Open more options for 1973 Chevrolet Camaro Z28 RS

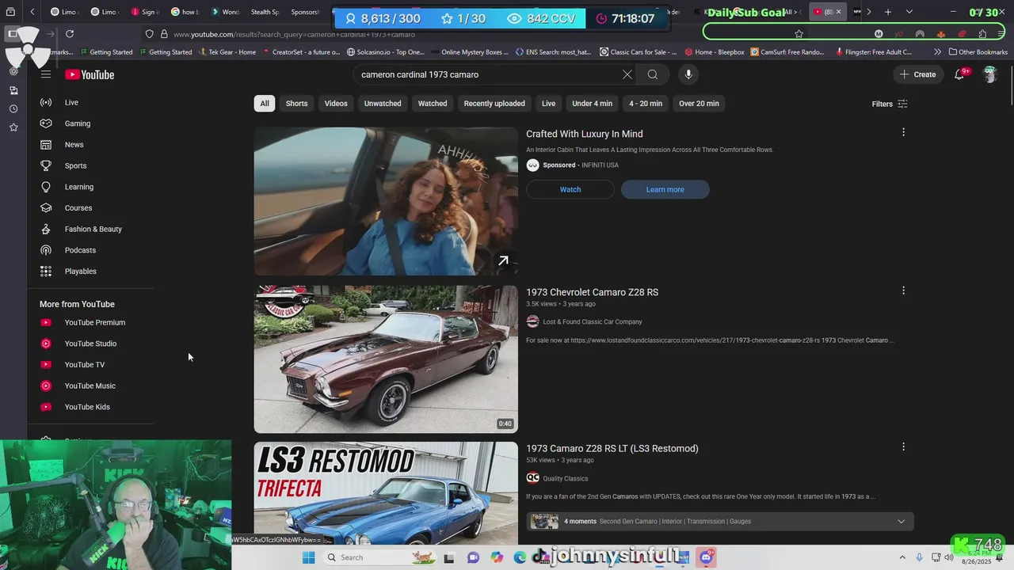pyautogui.click(x=903, y=291)
